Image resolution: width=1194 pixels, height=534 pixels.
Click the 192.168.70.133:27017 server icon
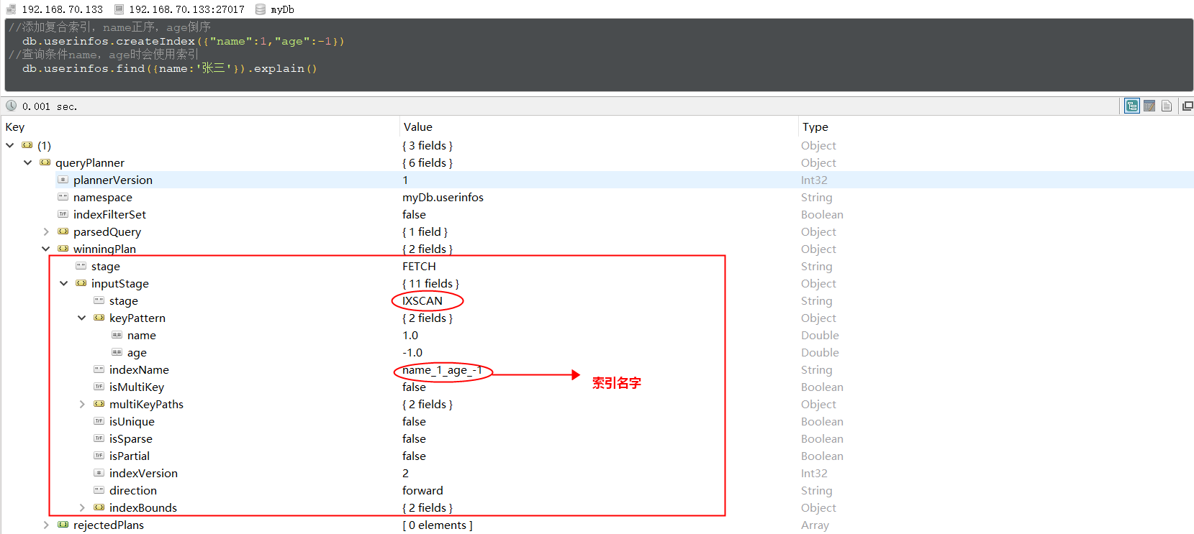(119, 9)
